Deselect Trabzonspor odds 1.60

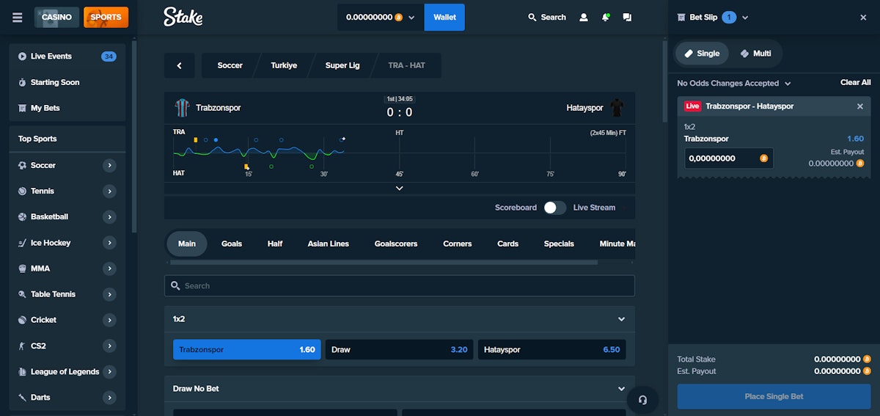pos(247,350)
